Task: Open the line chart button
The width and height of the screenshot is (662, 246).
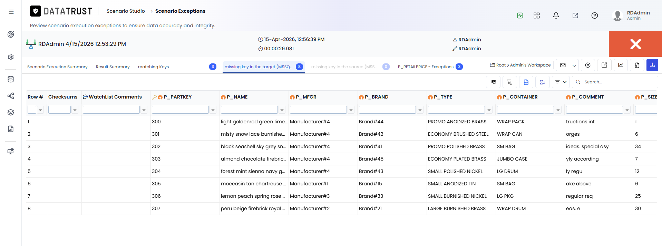Action: click(621, 65)
